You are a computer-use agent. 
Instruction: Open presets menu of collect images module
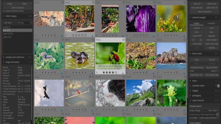(31, 16)
